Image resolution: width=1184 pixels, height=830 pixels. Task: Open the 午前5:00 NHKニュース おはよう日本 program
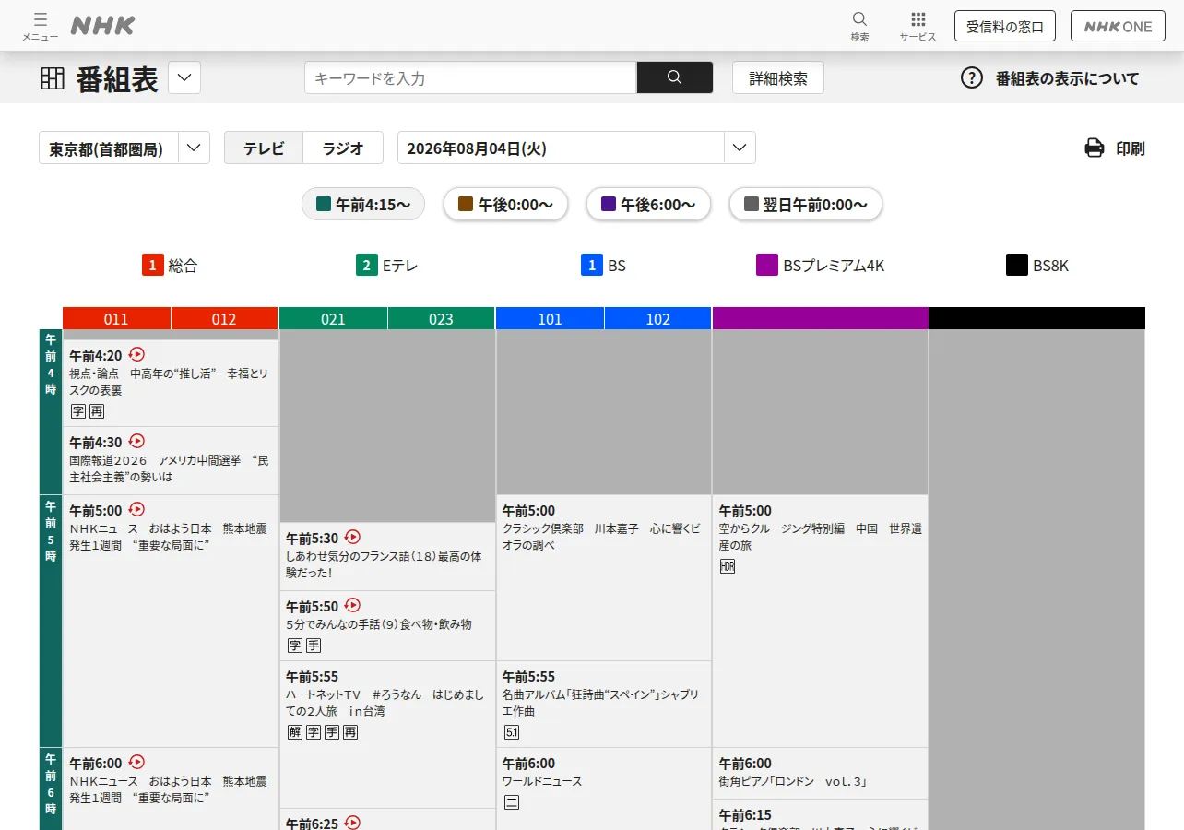(x=171, y=621)
